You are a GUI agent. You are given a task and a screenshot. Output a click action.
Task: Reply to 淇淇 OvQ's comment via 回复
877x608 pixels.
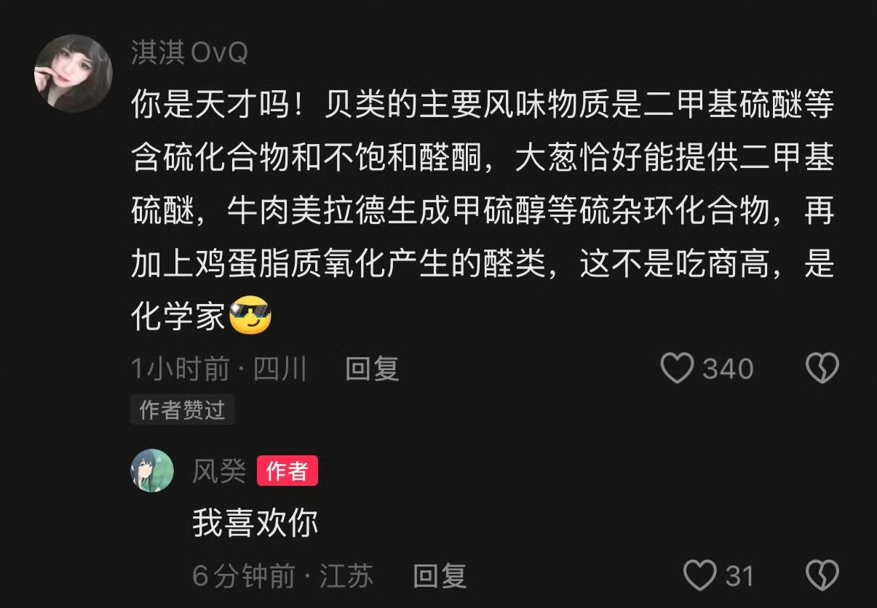(x=372, y=369)
